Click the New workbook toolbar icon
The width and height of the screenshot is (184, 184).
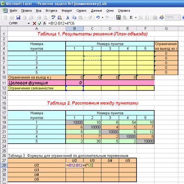5,17
